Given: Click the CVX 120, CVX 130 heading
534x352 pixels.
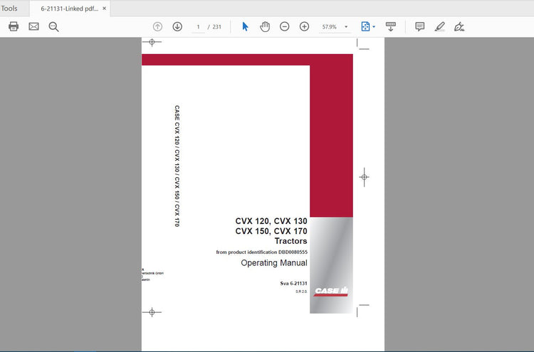Looking at the screenshot, I should click(271, 221).
